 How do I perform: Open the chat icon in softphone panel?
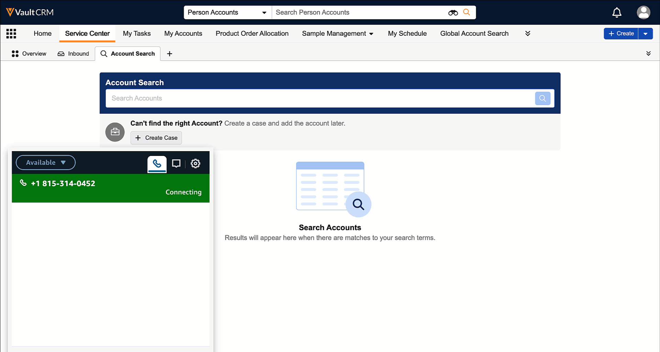176,163
